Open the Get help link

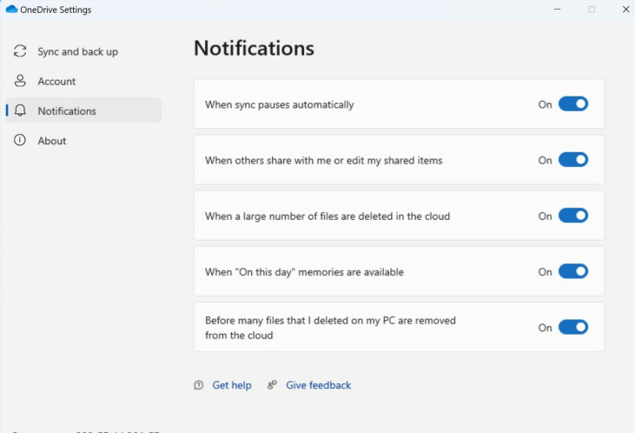coord(232,385)
